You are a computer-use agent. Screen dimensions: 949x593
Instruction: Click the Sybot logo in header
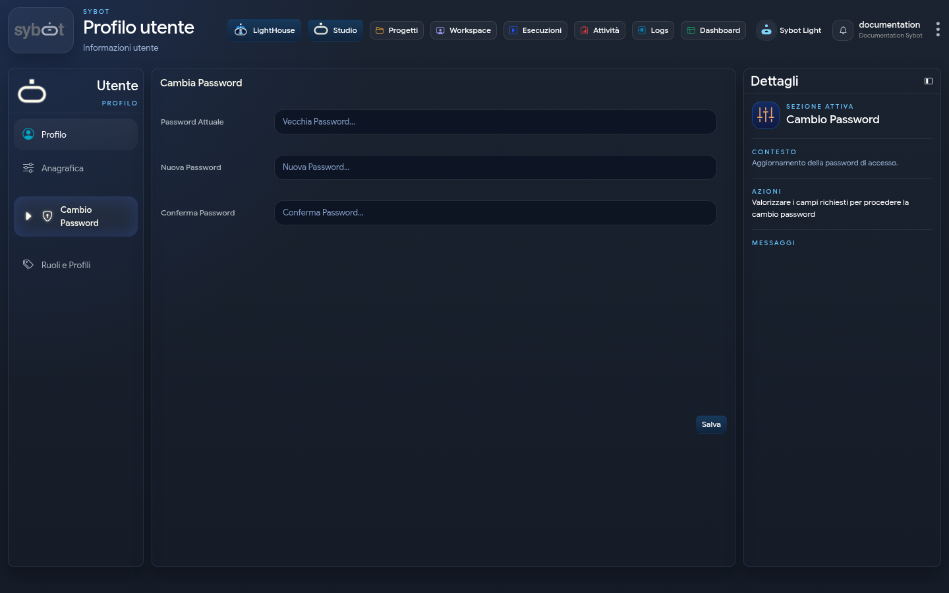click(x=40, y=30)
